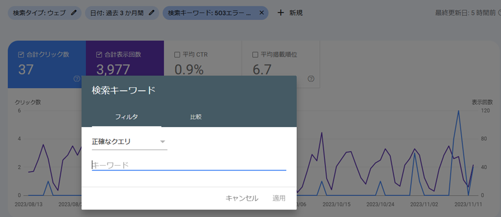Click the キャンセル button

click(242, 198)
